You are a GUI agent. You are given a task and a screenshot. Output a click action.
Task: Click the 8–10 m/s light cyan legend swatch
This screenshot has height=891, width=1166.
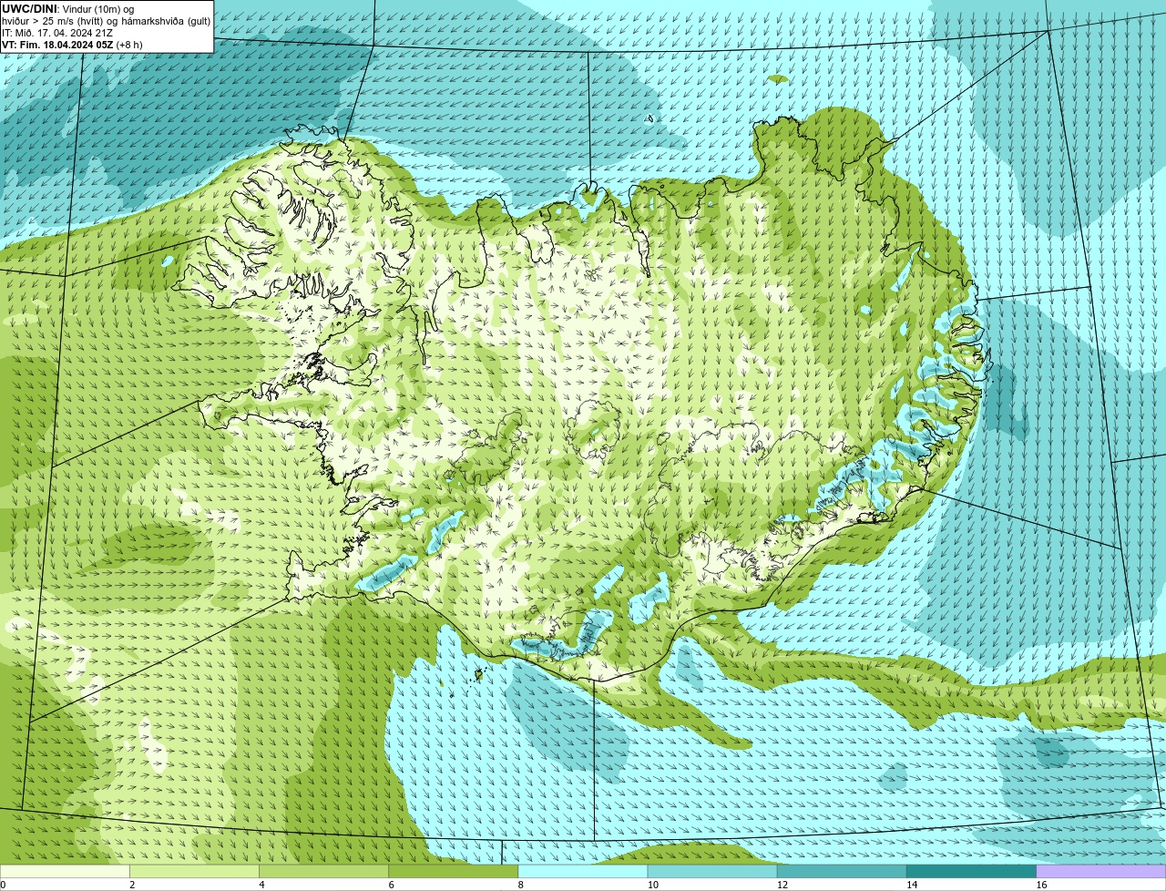click(583, 871)
